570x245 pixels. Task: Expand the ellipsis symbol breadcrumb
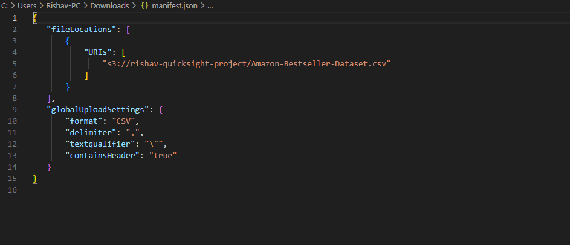[x=210, y=6]
